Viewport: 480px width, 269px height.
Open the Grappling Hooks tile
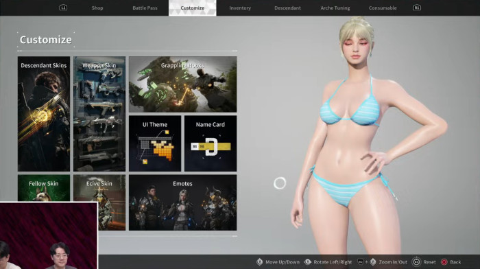(x=183, y=84)
